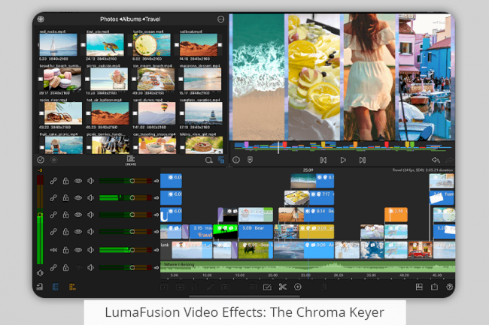Open the add-media icon at the toolbar's left end
This screenshot has height=325, width=489.
[x=40, y=287]
